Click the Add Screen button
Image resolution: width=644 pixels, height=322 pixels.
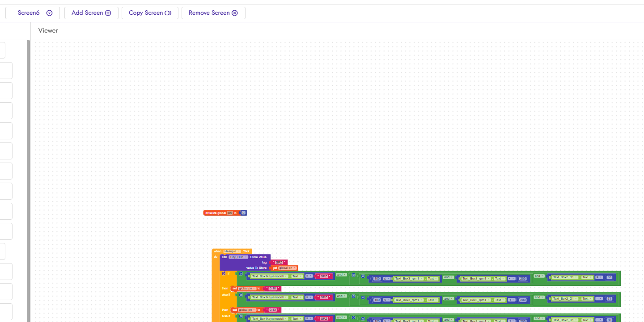[91, 13]
